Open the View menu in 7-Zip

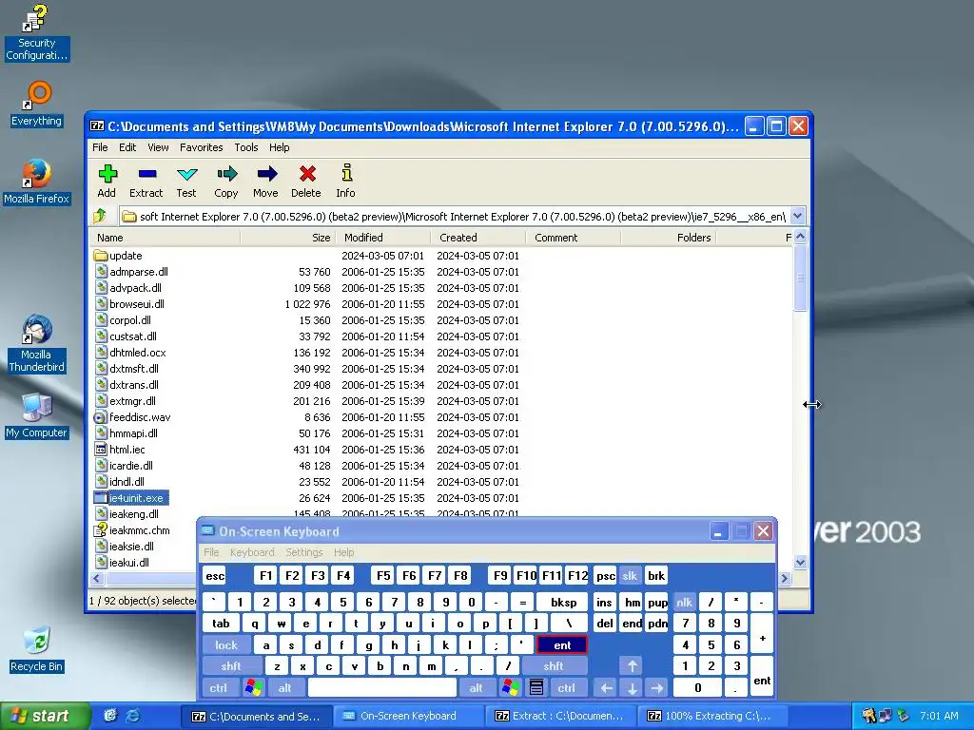(158, 147)
